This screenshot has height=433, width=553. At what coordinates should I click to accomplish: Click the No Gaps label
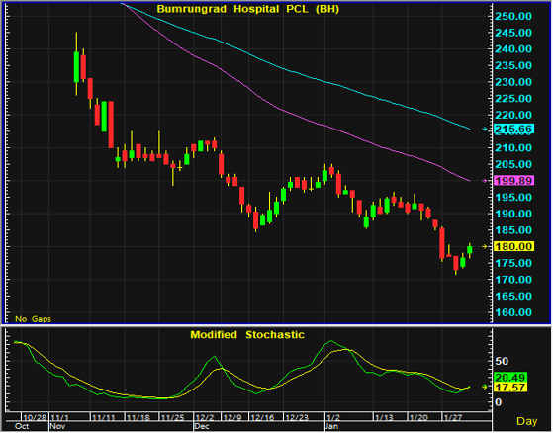coord(34,319)
